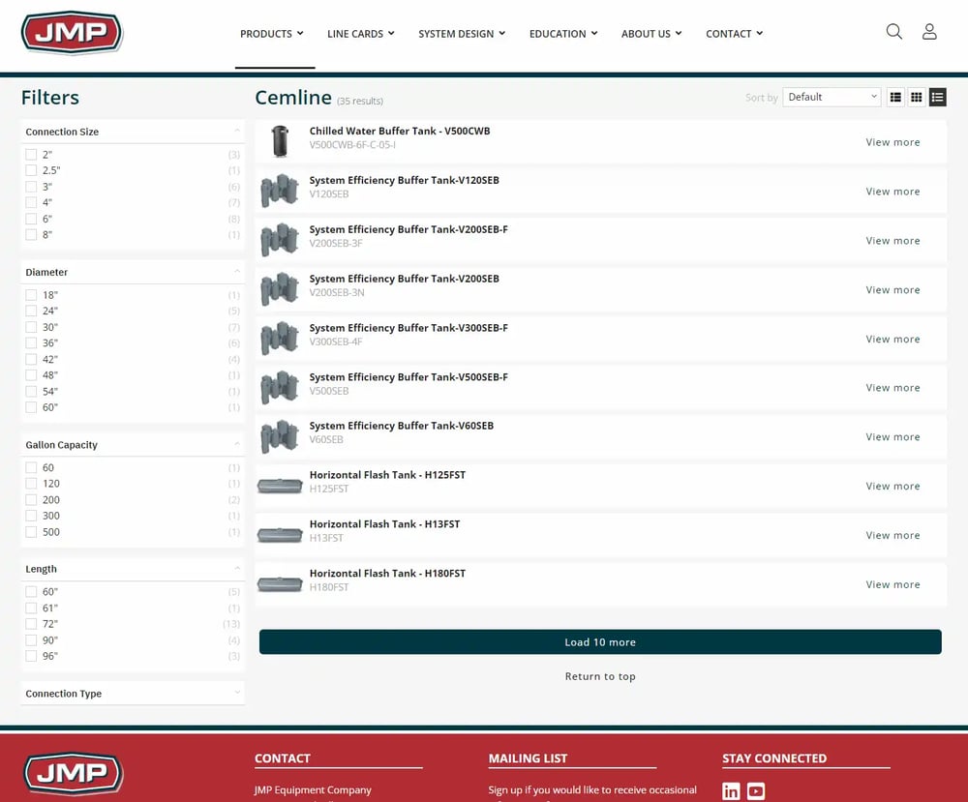Click the JMP logo in header

73,32
